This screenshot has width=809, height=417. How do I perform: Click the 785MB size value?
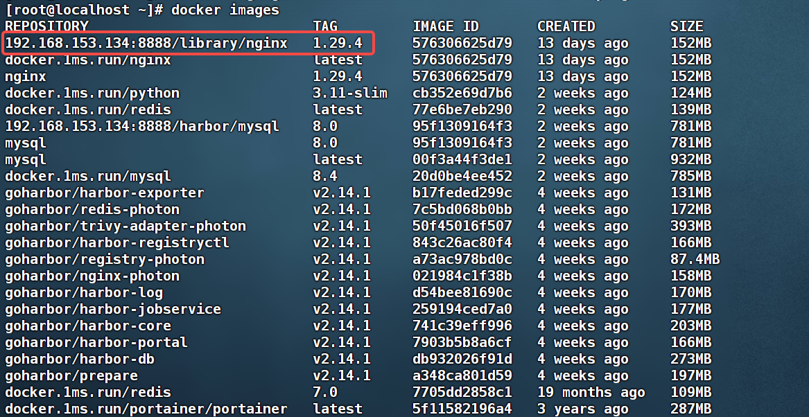691,176
